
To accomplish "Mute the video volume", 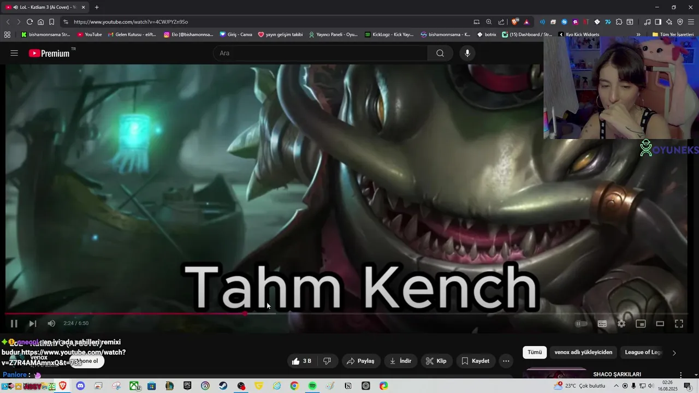I will click(51, 324).
